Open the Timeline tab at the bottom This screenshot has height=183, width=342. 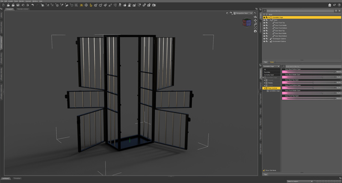pos(17,178)
